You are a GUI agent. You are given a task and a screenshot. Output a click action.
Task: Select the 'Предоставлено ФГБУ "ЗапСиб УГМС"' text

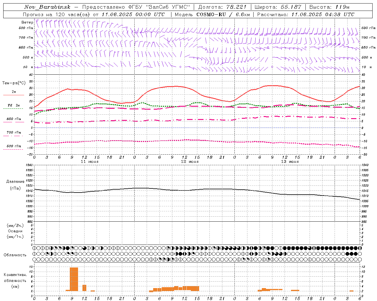[x=136, y=7]
